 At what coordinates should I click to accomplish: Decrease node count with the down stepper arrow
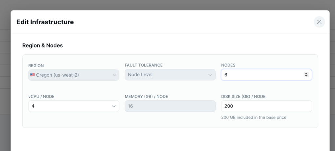[x=306, y=76]
